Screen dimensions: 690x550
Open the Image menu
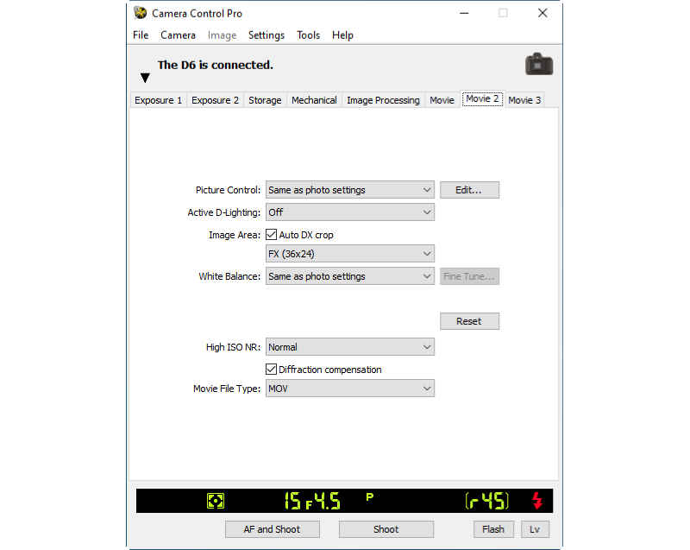click(x=223, y=35)
